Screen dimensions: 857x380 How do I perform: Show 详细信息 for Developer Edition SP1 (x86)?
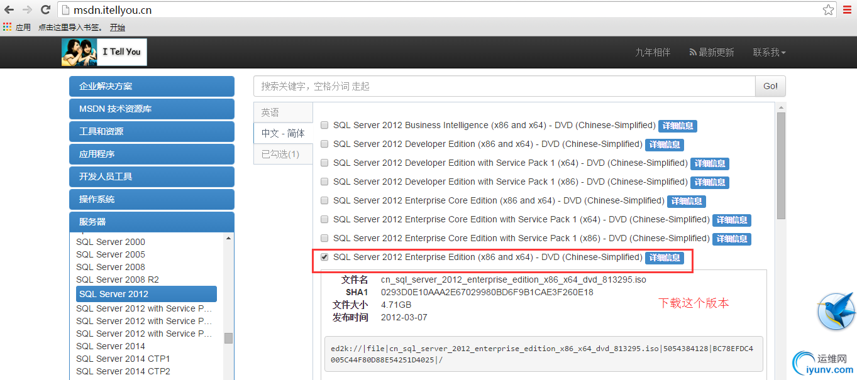pos(710,182)
